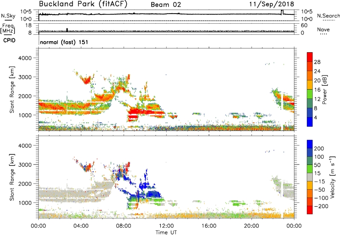Click the 'Freq. [MHz]' axis label

coord(8,28)
